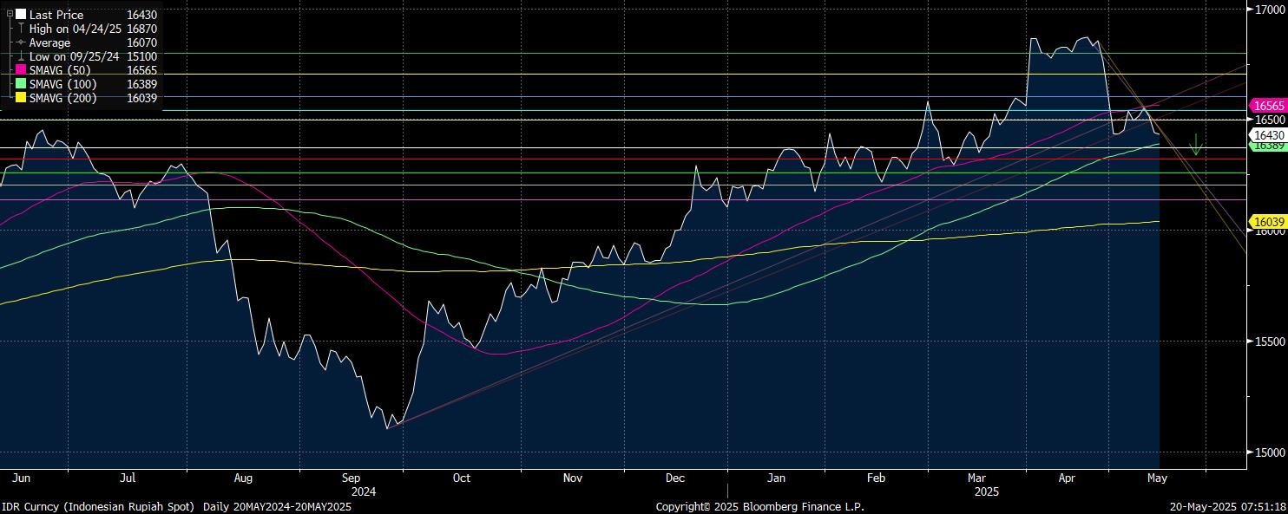
Task: Collapse the legend tree expander box
Action: coord(10,14)
